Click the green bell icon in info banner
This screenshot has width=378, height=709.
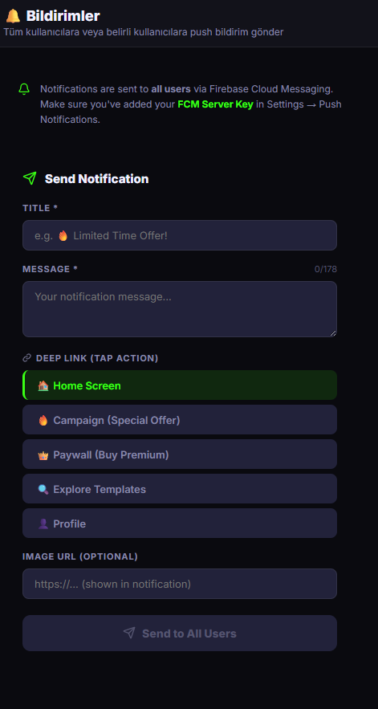pos(24,89)
